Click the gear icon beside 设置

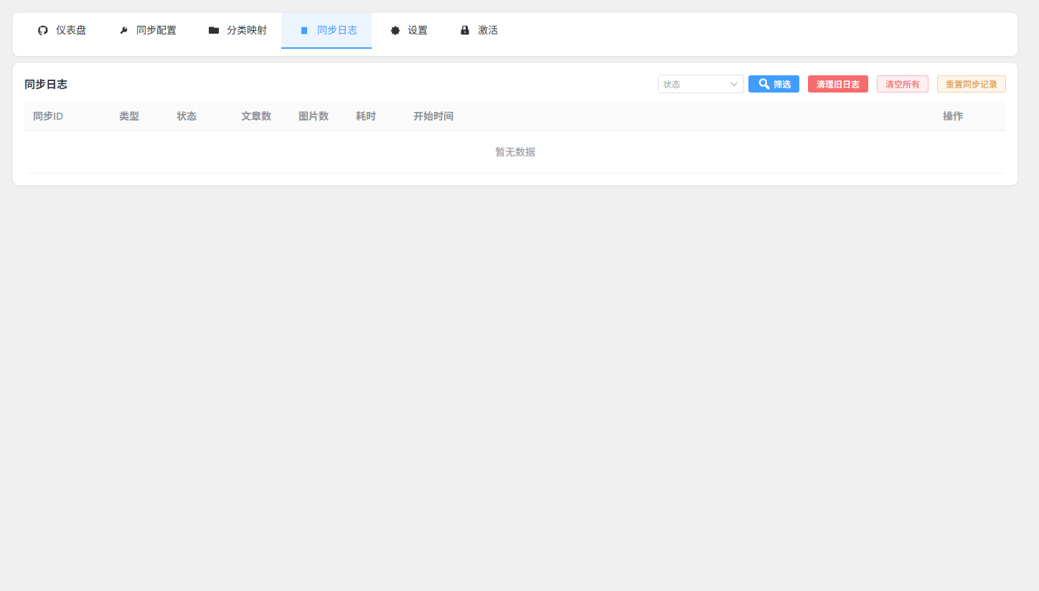pos(395,30)
